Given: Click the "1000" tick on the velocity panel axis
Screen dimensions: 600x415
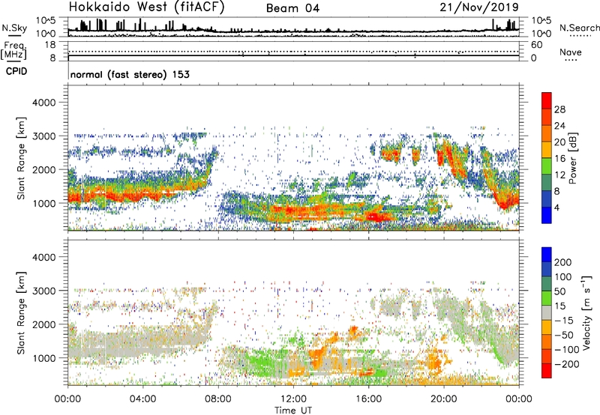Looking at the screenshot, I should (x=43, y=358).
